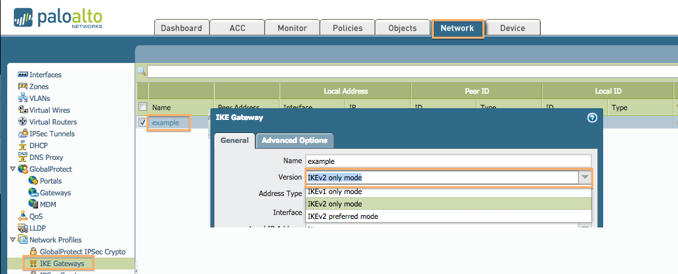This screenshot has height=274, width=678.
Task: Switch to the Policies tab
Action: click(x=347, y=28)
